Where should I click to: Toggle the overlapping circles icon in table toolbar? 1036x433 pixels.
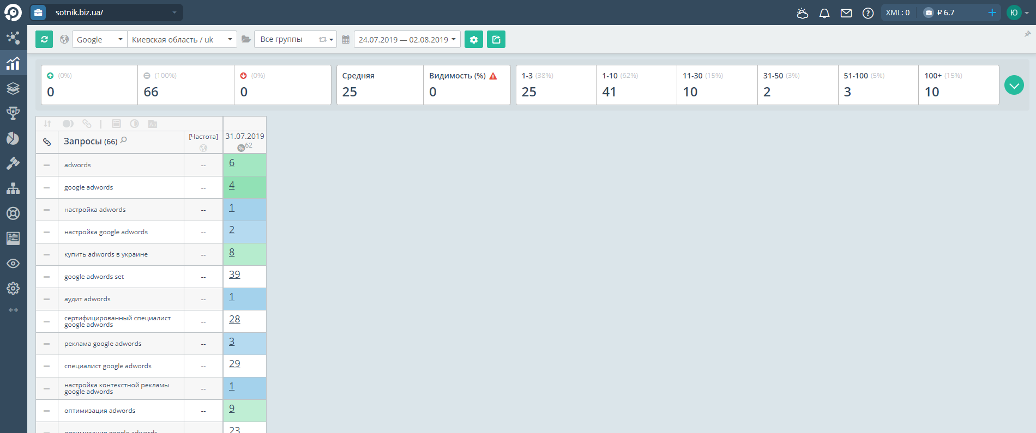[x=68, y=124]
